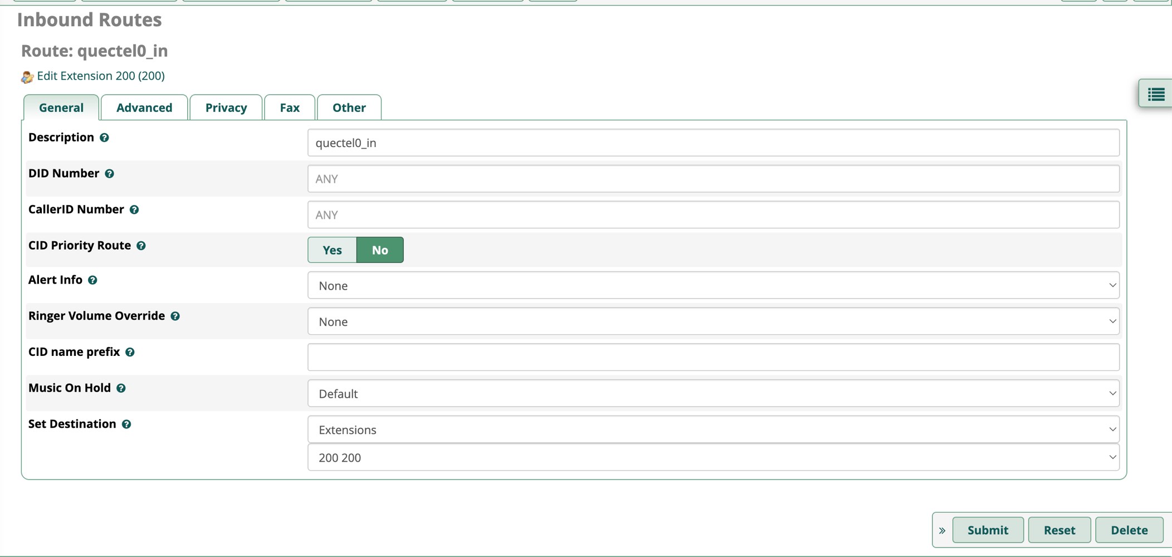Viewport: 1172px width, 557px height.
Task: Click the CallerID Number help icon
Action: (134, 210)
